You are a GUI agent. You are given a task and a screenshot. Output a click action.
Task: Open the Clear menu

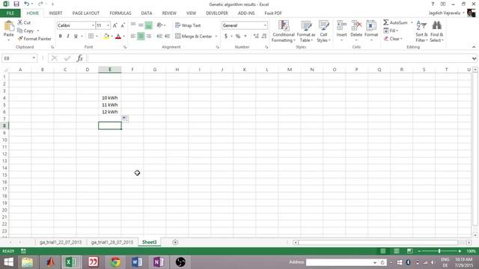[x=393, y=39]
